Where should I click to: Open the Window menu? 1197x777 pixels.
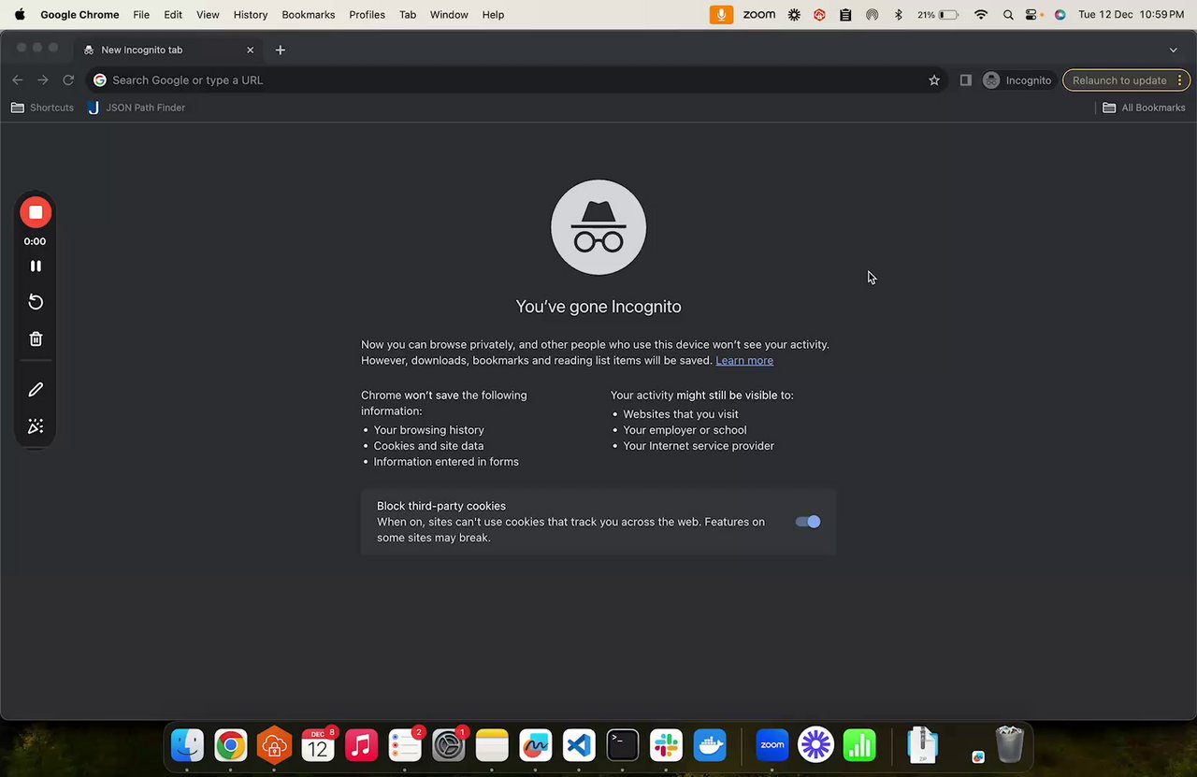pyautogui.click(x=449, y=15)
